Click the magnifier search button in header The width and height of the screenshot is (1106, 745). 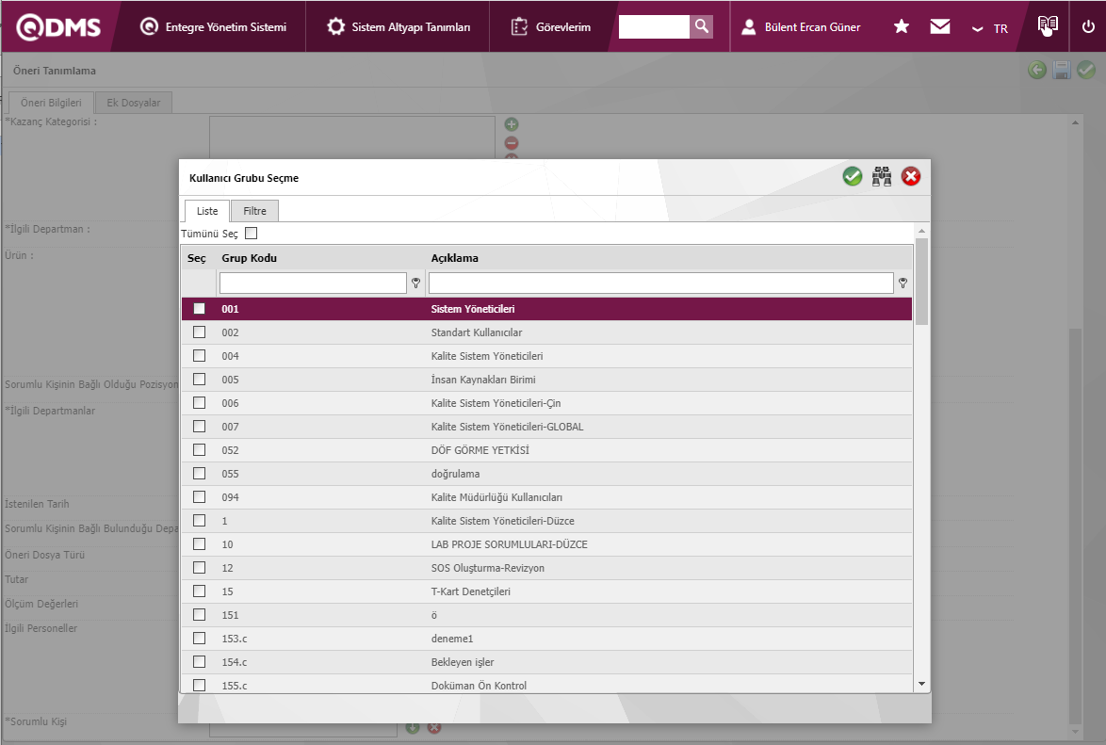pyautogui.click(x=701, y=26)
